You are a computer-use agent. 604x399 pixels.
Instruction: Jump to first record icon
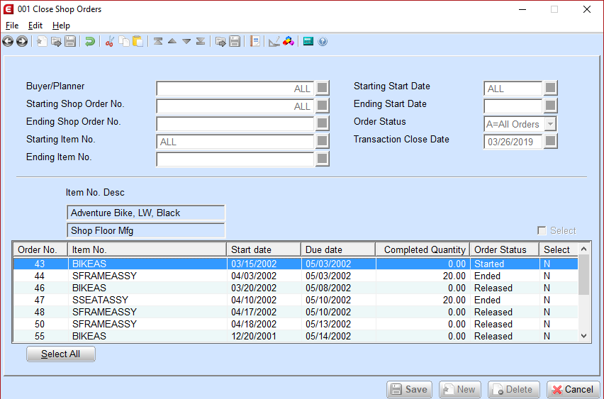click(158, 41)
